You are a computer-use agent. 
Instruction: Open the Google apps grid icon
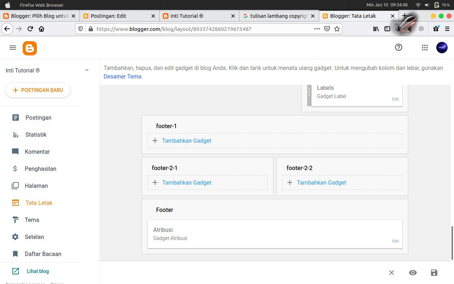point(425,47)
